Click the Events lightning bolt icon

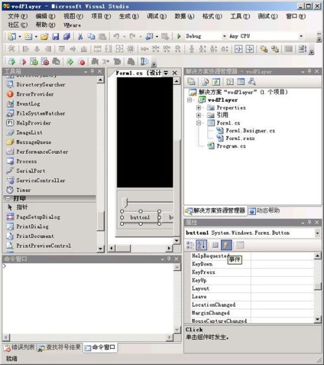click(226, 245)
